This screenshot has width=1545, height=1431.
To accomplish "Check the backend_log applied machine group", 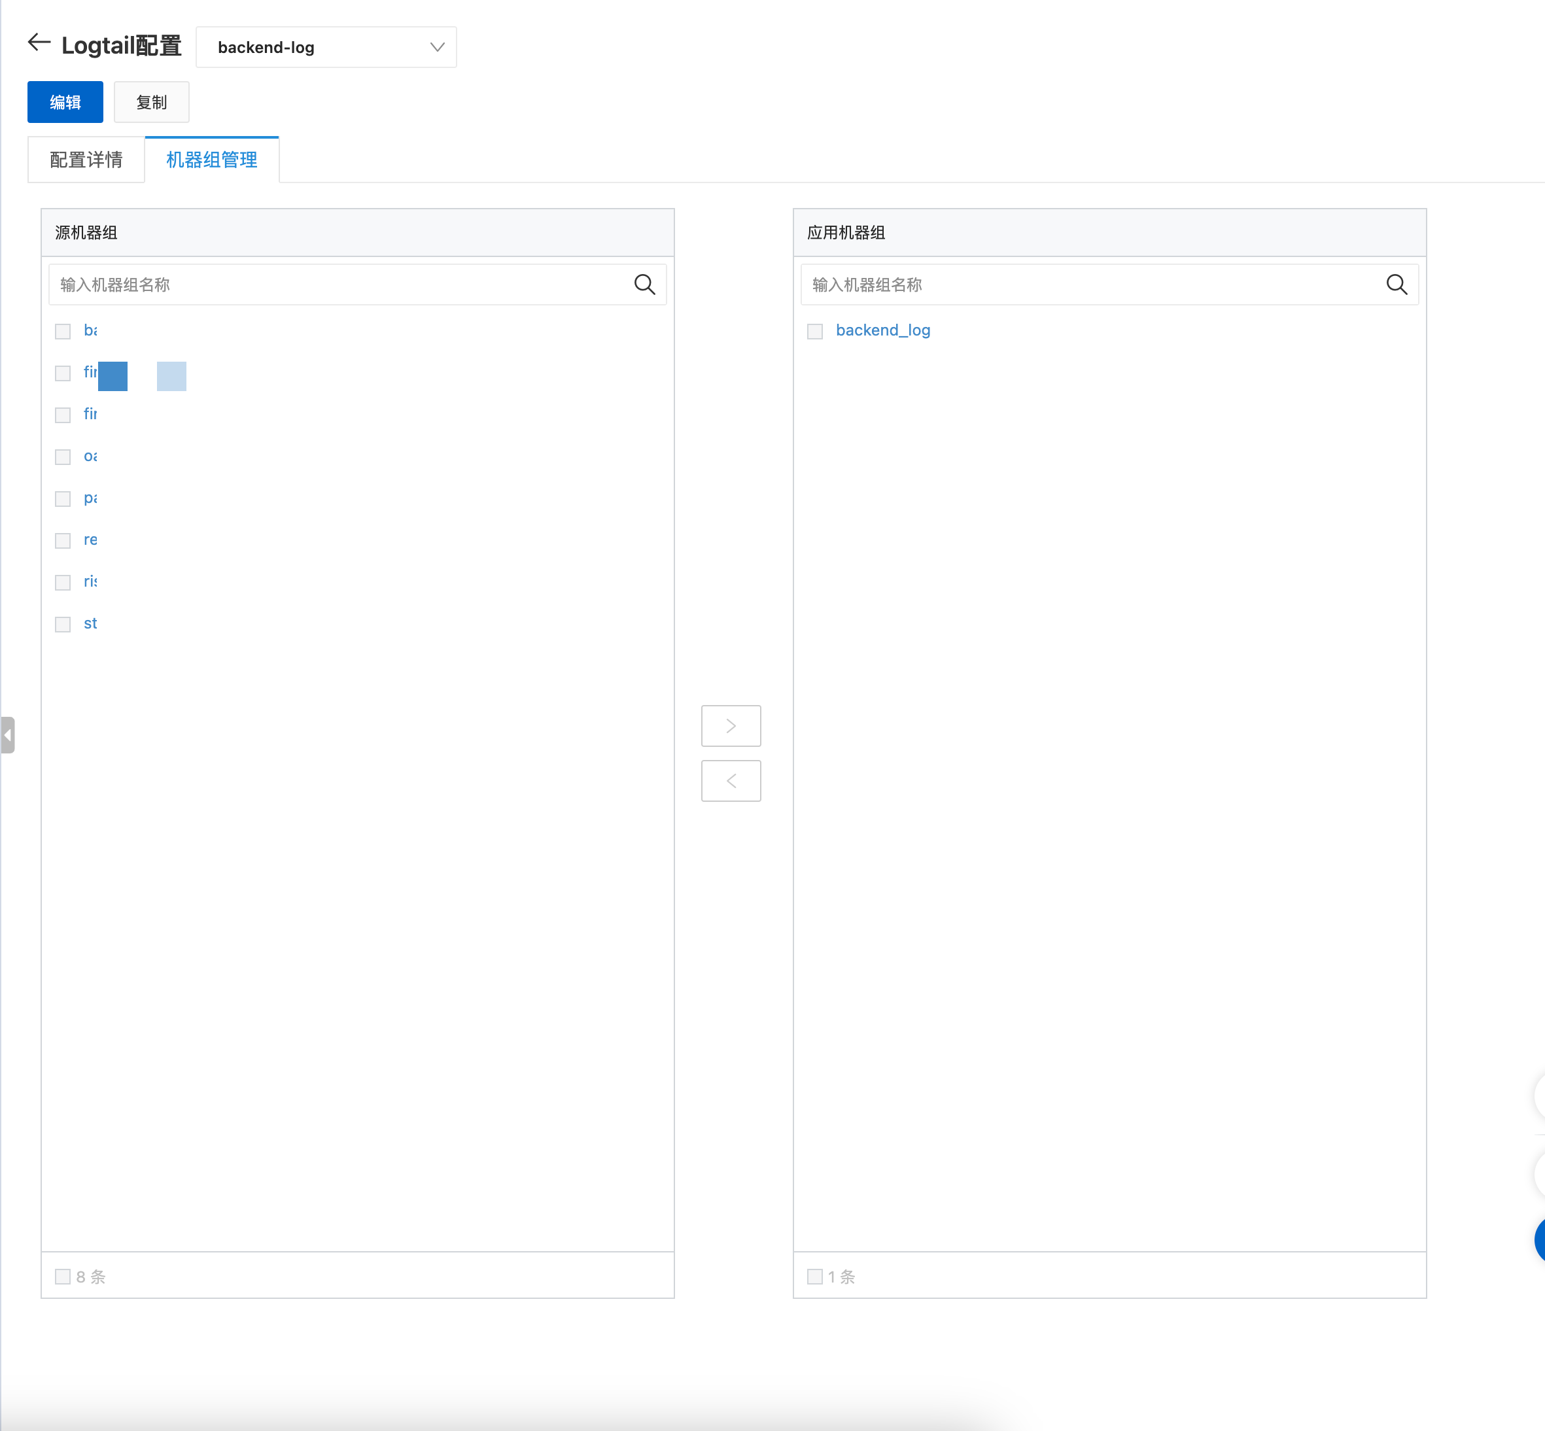I will [x=815, y=332].
